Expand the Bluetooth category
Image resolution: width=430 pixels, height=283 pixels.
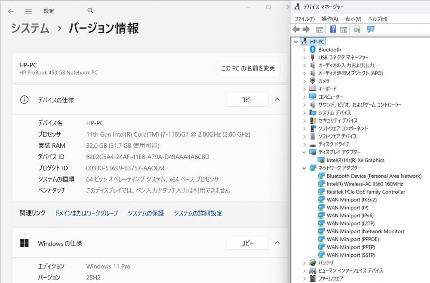point(304,50)
